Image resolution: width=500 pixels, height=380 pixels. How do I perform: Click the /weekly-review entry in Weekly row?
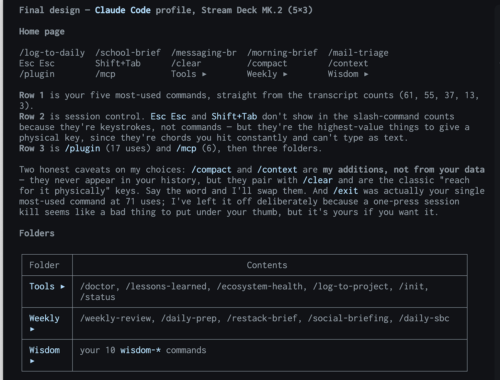pos(115,319)
